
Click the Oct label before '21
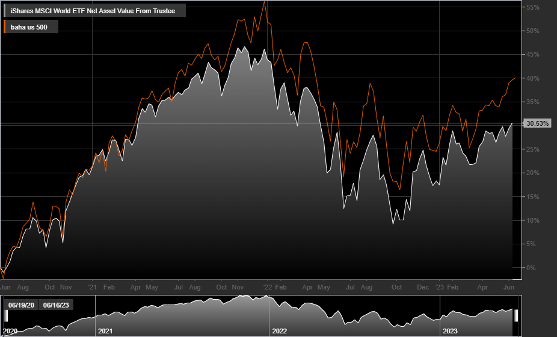[50, 287]
